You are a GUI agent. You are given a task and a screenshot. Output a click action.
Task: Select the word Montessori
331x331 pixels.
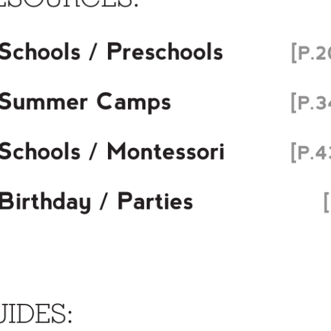pos(165,151)
